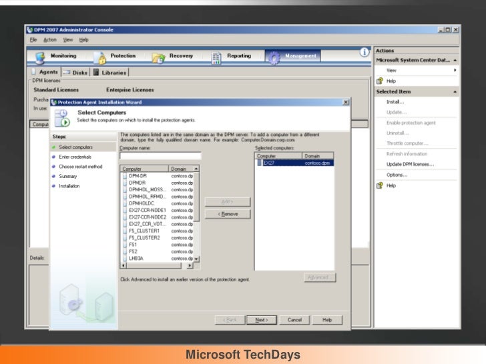This screenshot has height=364, width=486.
Task: Click the horizontal scroll left arrow
Action: pyautogui.click(x=124, y=265)
